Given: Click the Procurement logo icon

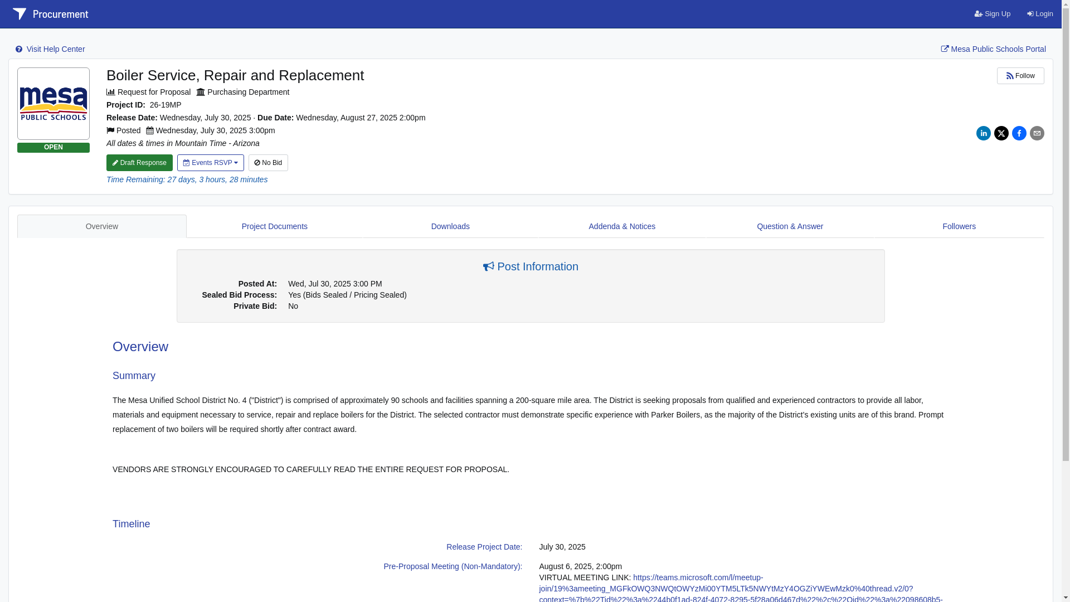Looking at the screenshot, I should tap(20, 14).
